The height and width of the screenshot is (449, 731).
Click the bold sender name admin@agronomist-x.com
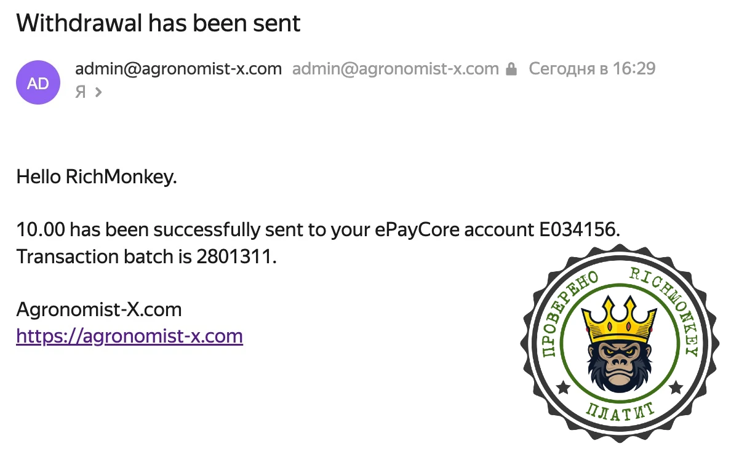click(x=178, y=69)
